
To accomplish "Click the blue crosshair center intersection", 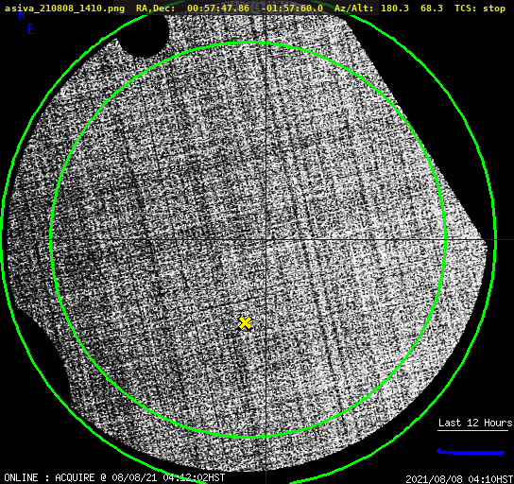I will pyautogui.click(x=266, y=240).
